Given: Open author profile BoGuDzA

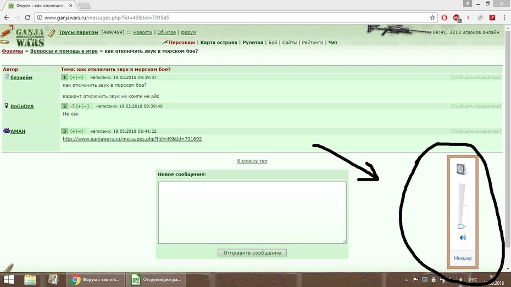Looking at the screenshot, I should (x=22, y=106).
